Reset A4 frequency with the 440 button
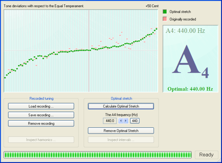Viewport: 222px width, 163px height. point(135,121)
